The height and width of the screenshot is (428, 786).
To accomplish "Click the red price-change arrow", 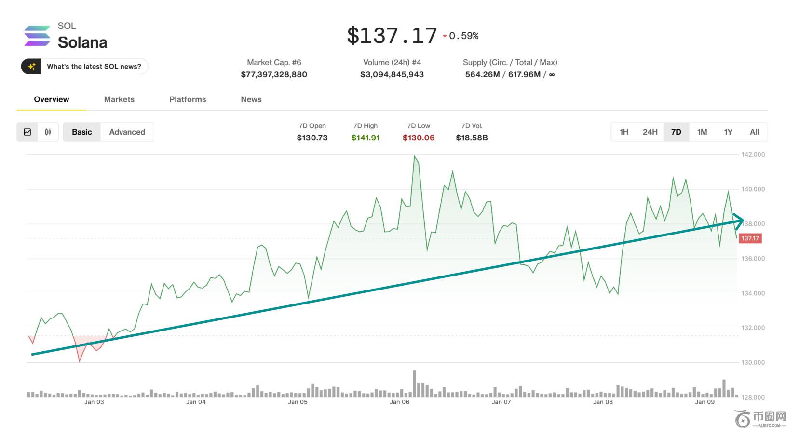I will pyautogui.click(x=445, y=36).
